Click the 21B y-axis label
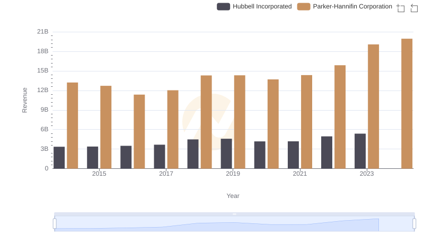Viewport: 424px width, 244px height. (x=43, y=32)
